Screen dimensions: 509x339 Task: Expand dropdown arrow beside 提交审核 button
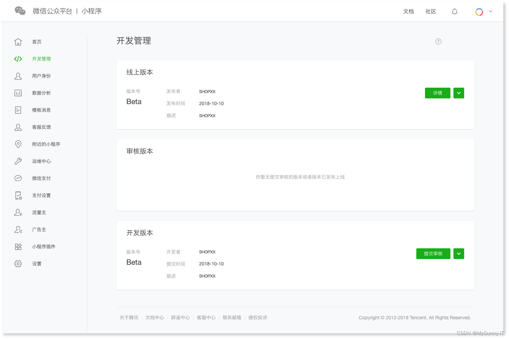coord(458,253)
